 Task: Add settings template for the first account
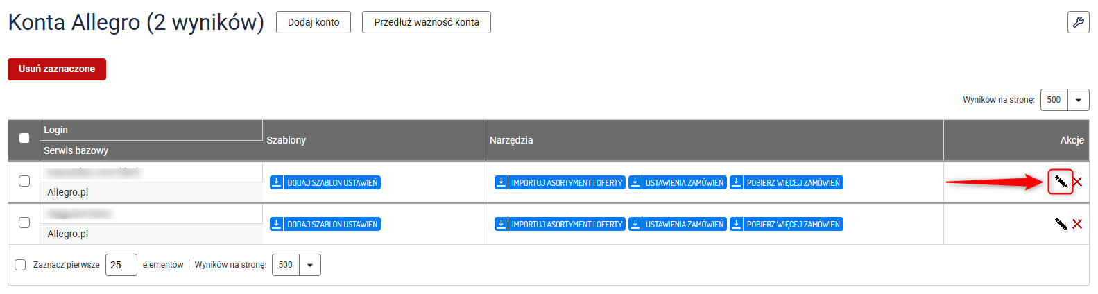[x=325, y=182]
